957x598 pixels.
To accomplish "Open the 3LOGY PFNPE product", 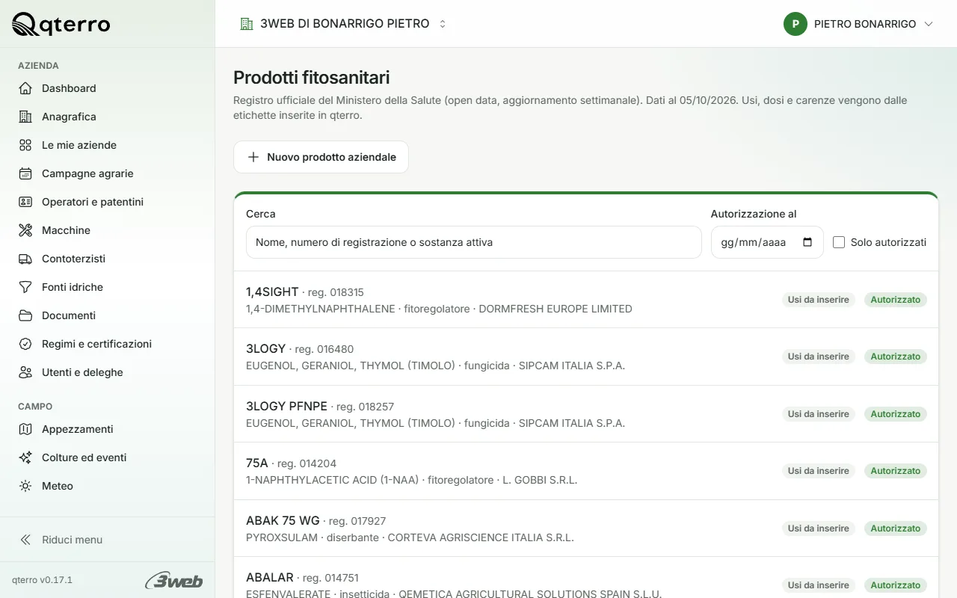I will [586, 414].
